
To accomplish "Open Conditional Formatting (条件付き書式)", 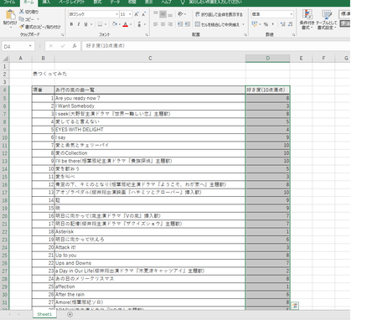I will click(307, 19).
